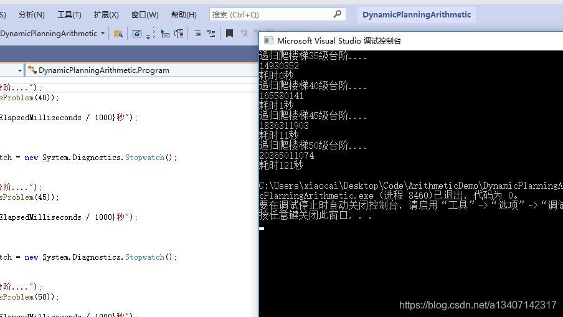The width and height of the screenshot is (563, 317).
Task: Click the DynamicPlanningArithmetic solution name label
Action: tap(417, 15)
